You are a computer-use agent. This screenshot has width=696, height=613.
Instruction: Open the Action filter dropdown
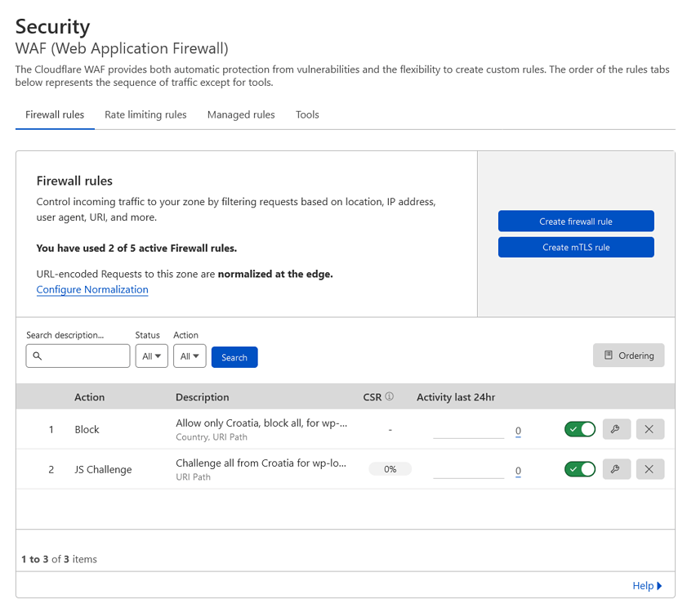point(190,356)
